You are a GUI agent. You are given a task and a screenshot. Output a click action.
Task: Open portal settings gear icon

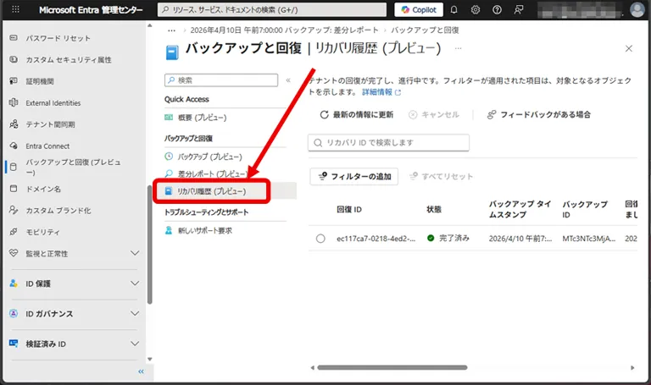click(x=476, y=9)
